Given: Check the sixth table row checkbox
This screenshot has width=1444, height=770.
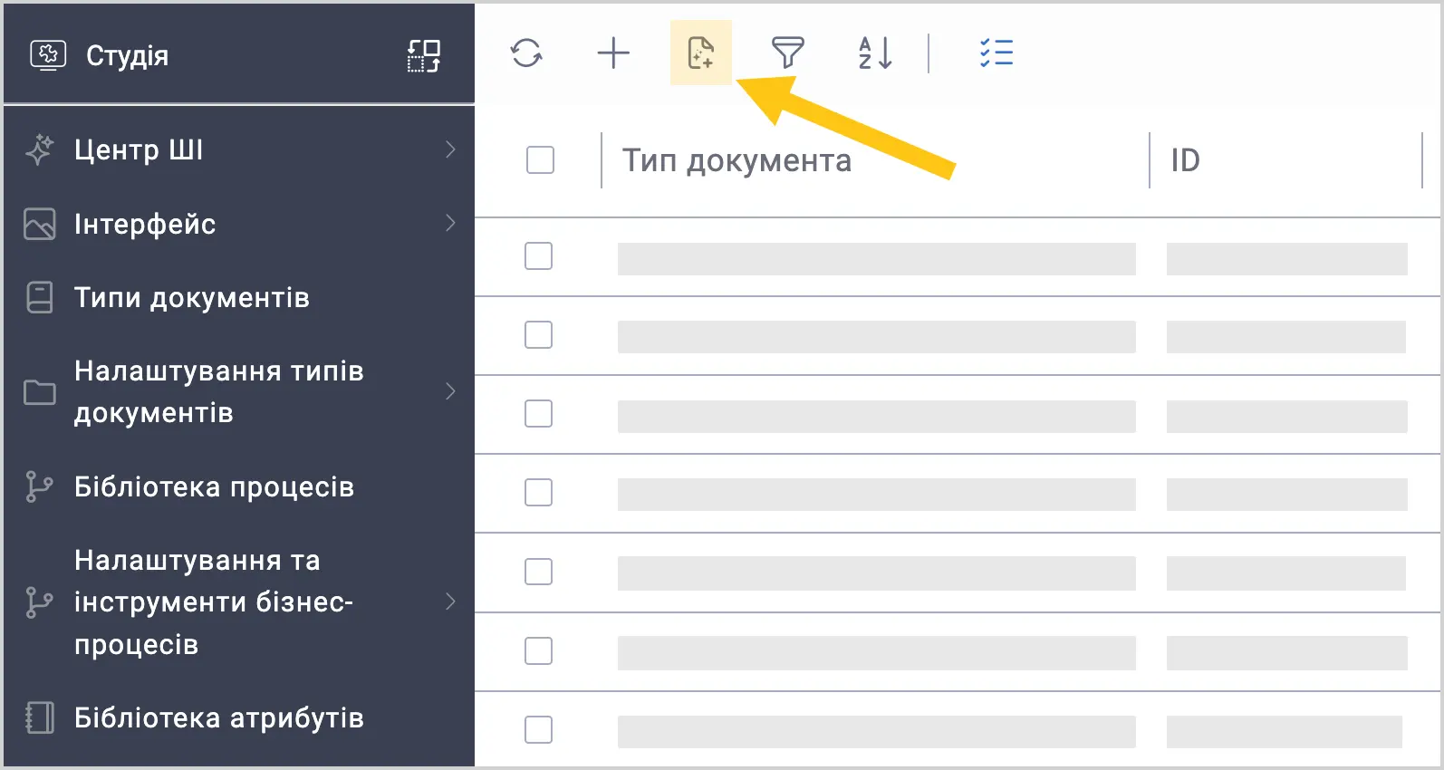Looking at the screenshot, I should click(538, 650).
